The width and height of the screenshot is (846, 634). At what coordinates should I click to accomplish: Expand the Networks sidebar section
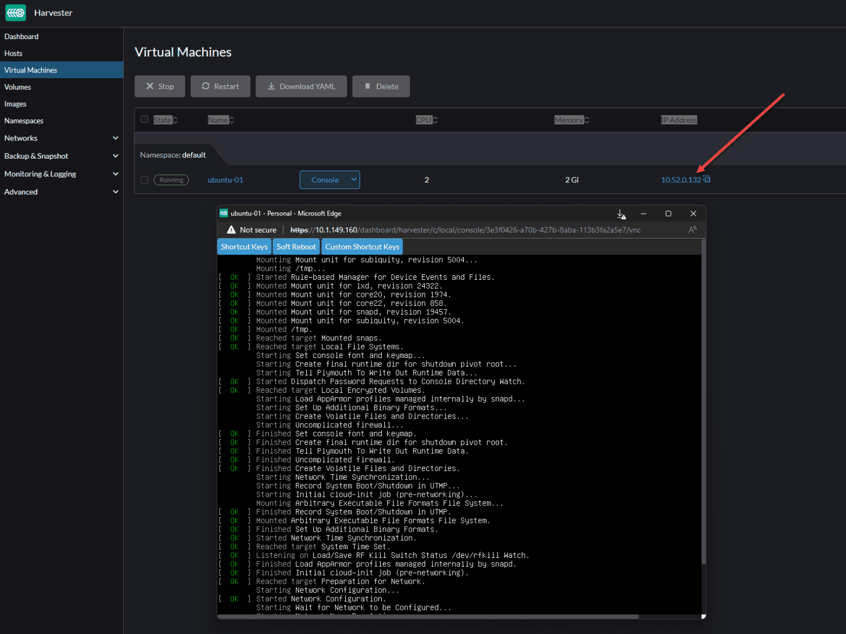tap(116, 138)
